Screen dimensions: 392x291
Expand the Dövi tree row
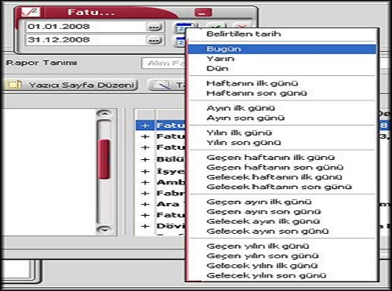pyautogui.click(x=145, y=226)
